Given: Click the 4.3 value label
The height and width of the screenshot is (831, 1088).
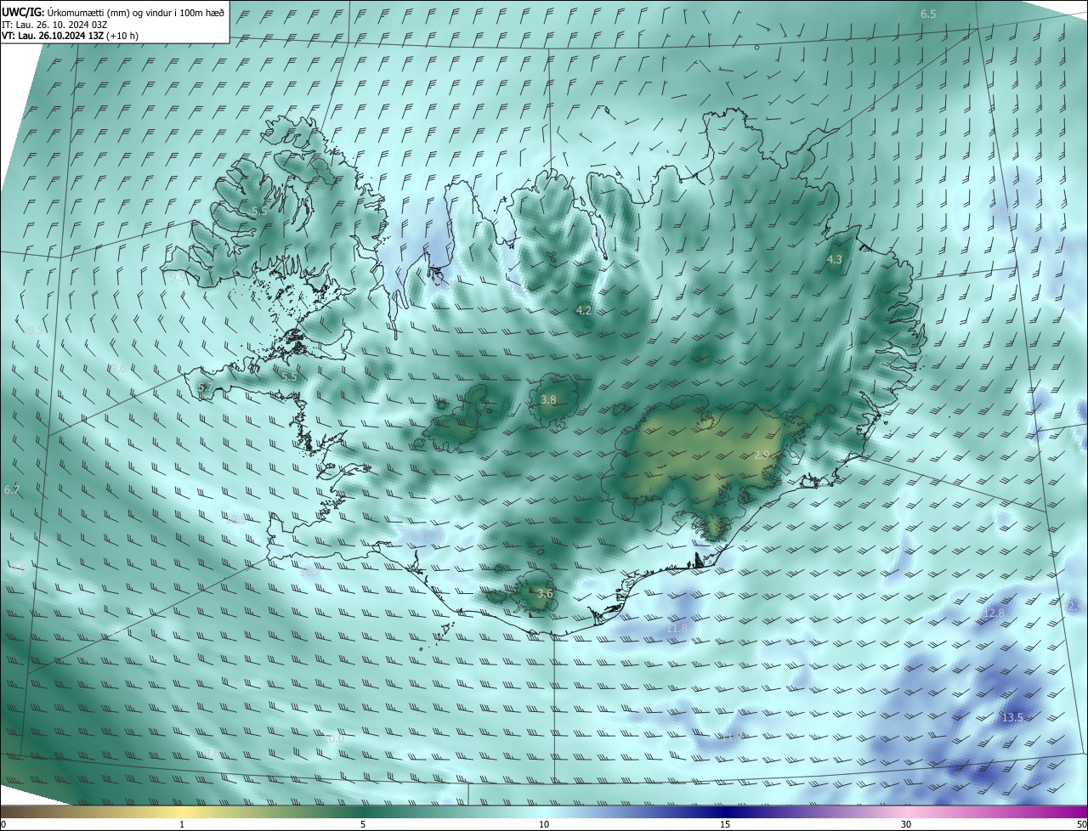Looking at the screenshot, I should click(x=834, y=260).
